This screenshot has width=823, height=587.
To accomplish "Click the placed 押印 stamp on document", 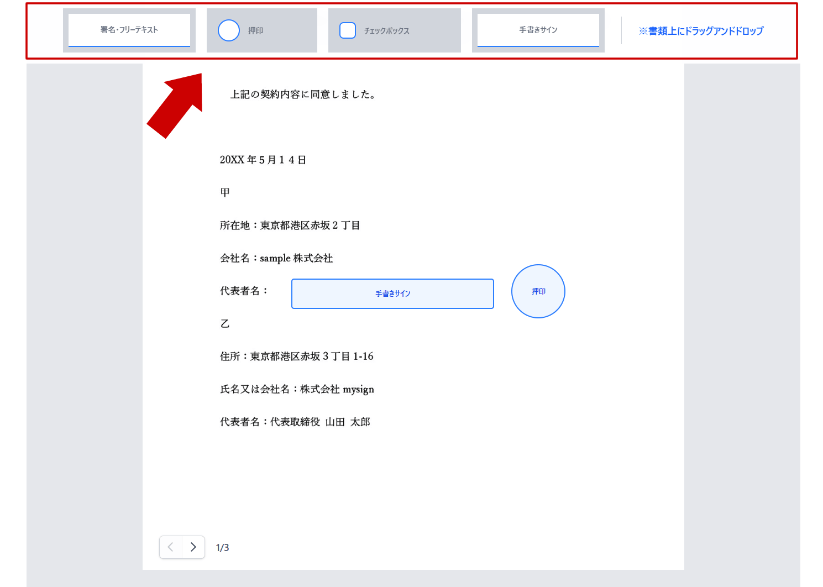I will point(538,291).
